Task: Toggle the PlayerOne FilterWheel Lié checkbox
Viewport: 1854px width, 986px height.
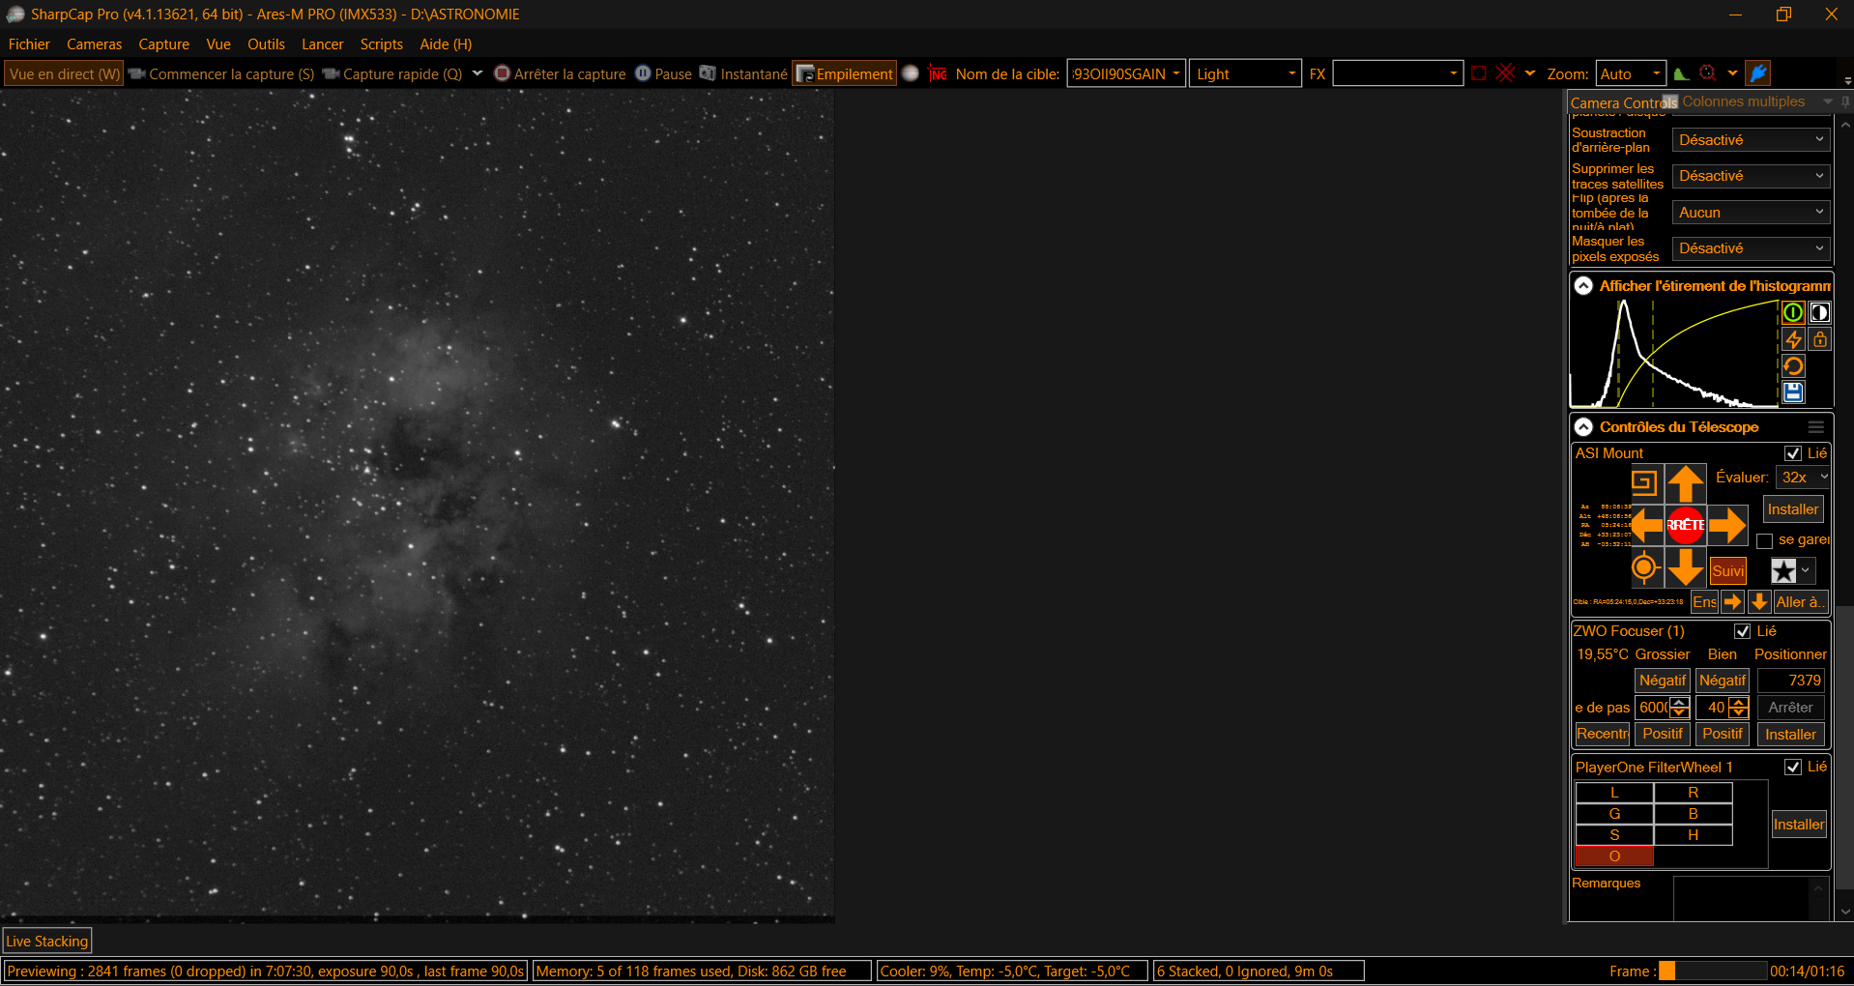Action: 1793,767
